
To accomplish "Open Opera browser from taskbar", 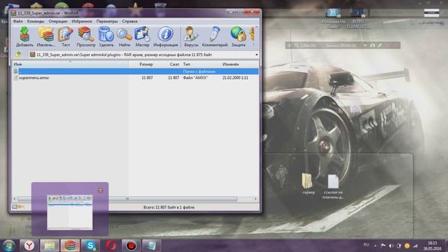I will 111,246.
